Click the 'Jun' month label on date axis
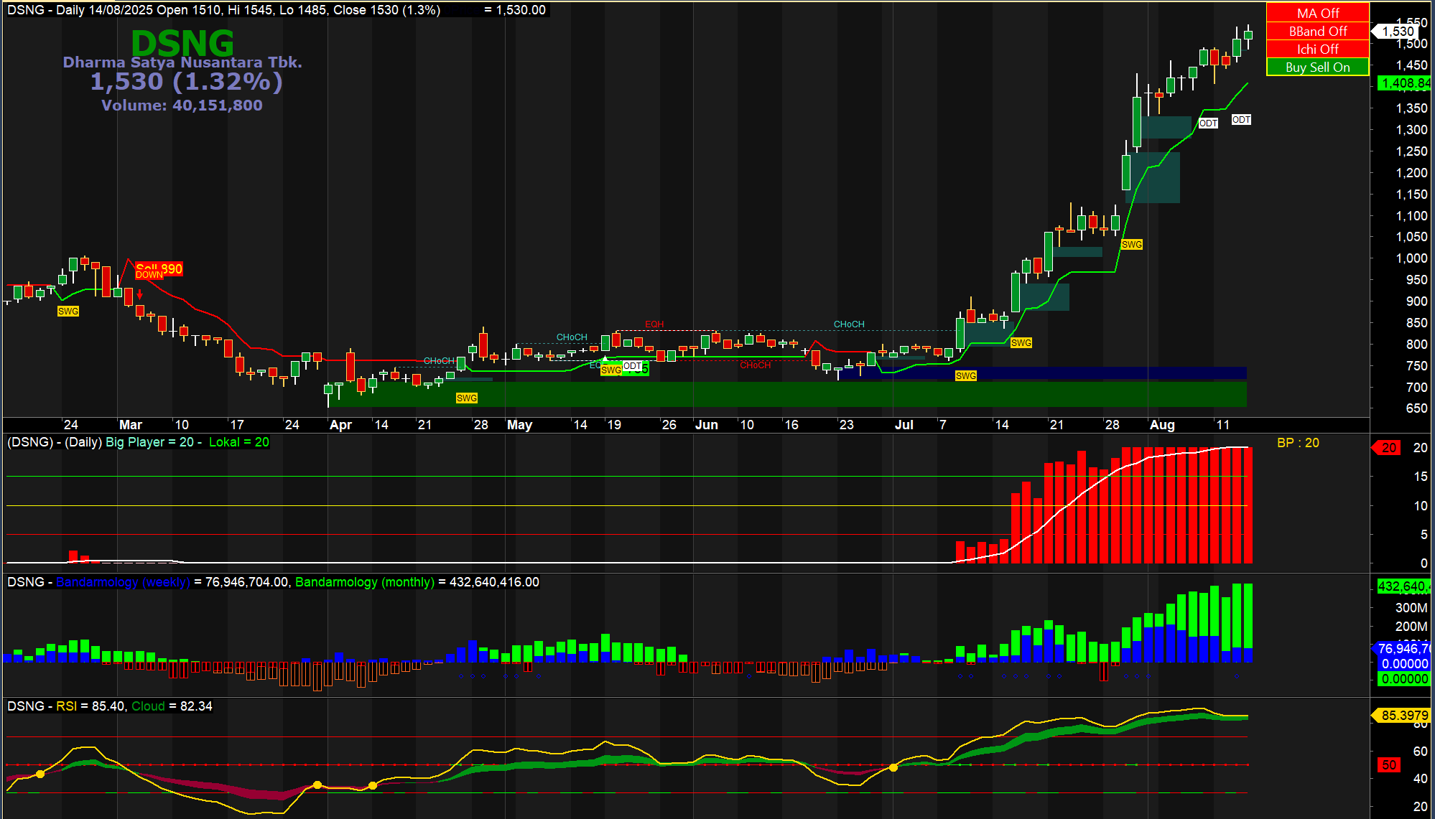The image size is (1435, 819). [x=707, y=425]
